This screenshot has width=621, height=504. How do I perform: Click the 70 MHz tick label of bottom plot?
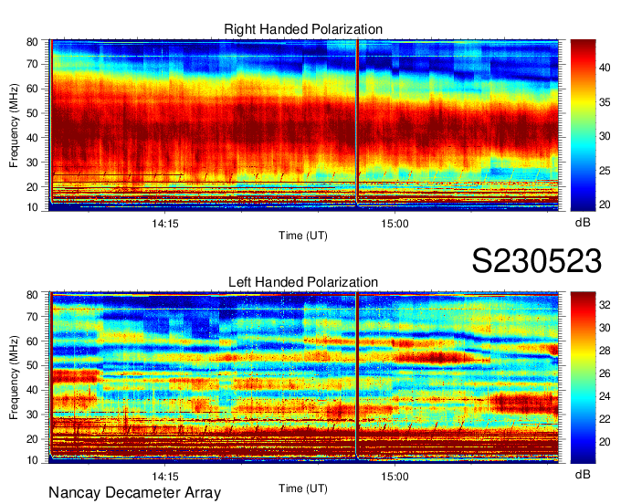(32, 317)
